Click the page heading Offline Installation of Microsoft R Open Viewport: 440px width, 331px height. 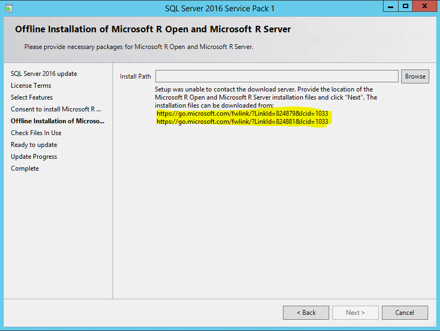click(153, 29)
